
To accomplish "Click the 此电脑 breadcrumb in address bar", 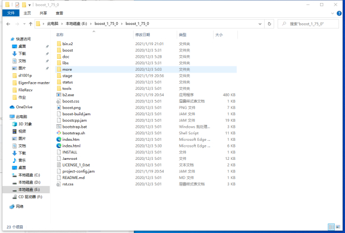I will 53,24.
